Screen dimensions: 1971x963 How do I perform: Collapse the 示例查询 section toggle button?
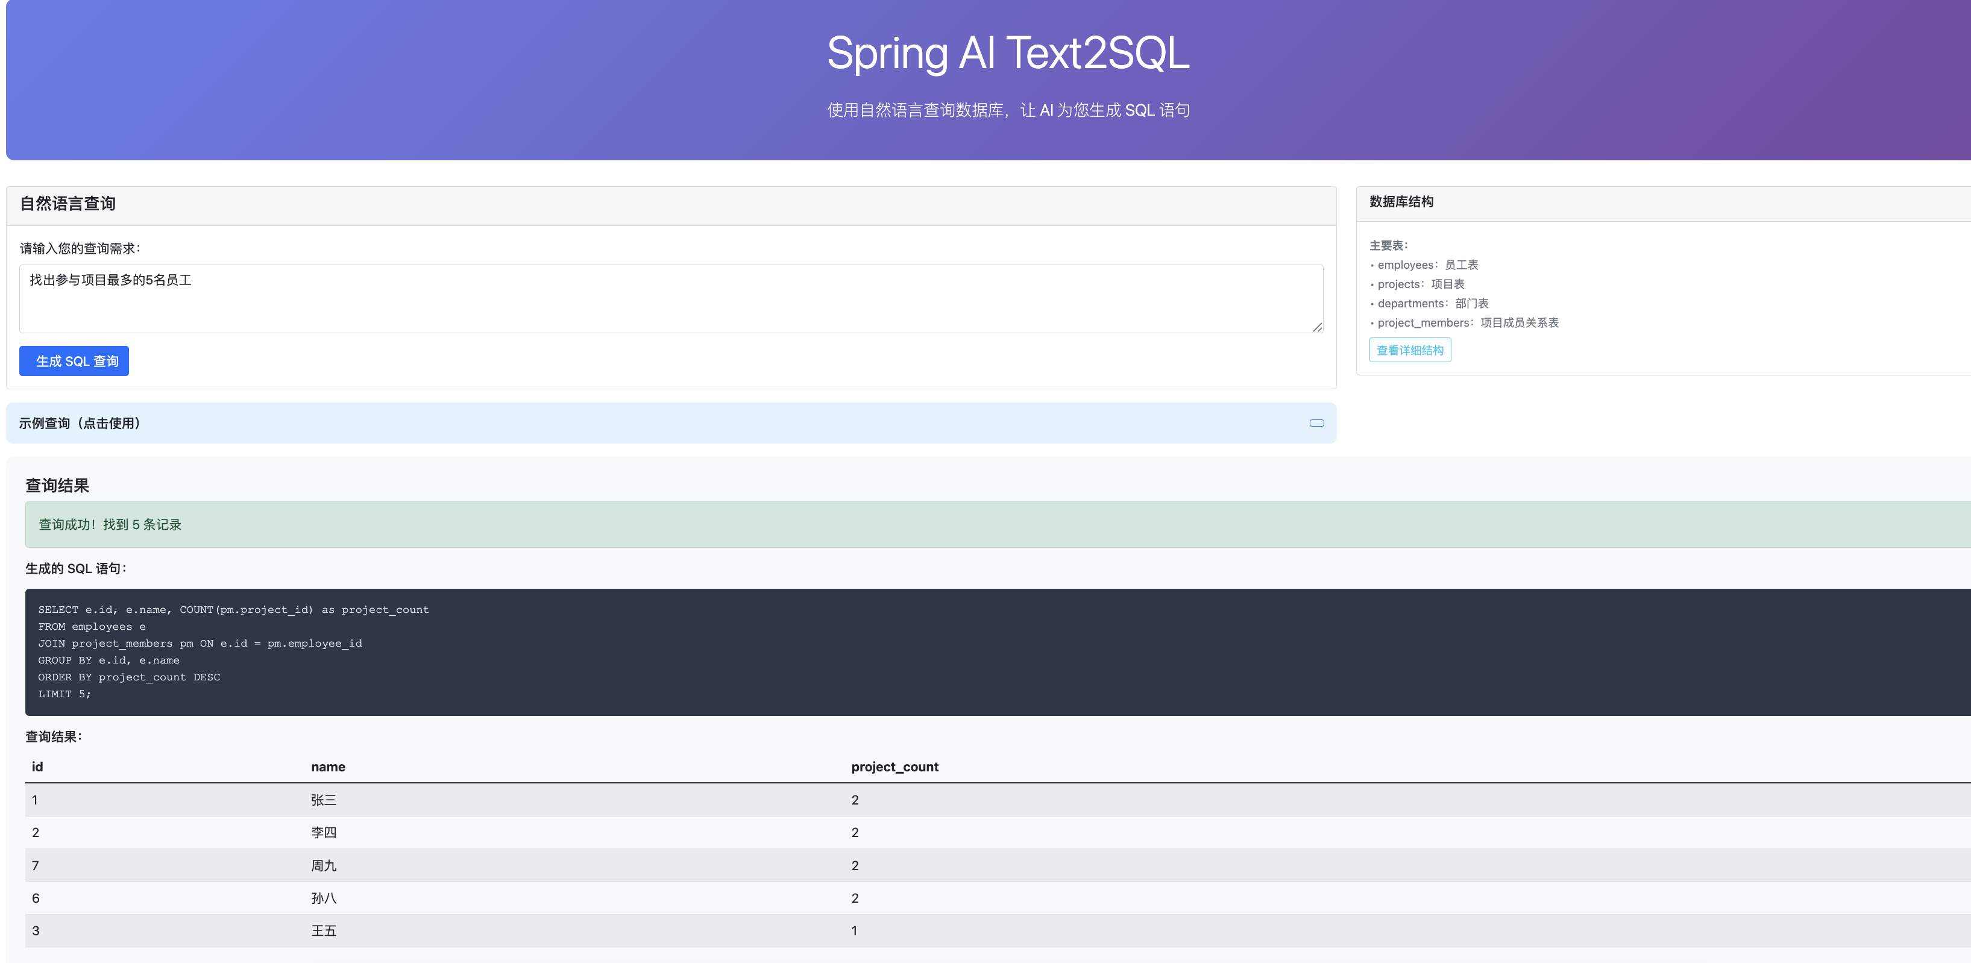(1317, 423)
